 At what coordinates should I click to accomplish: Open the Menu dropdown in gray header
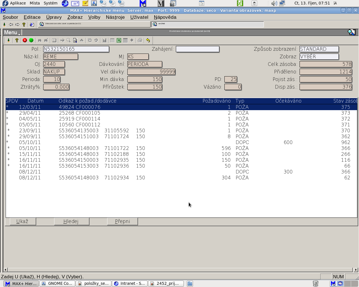(x=12, y=33)
